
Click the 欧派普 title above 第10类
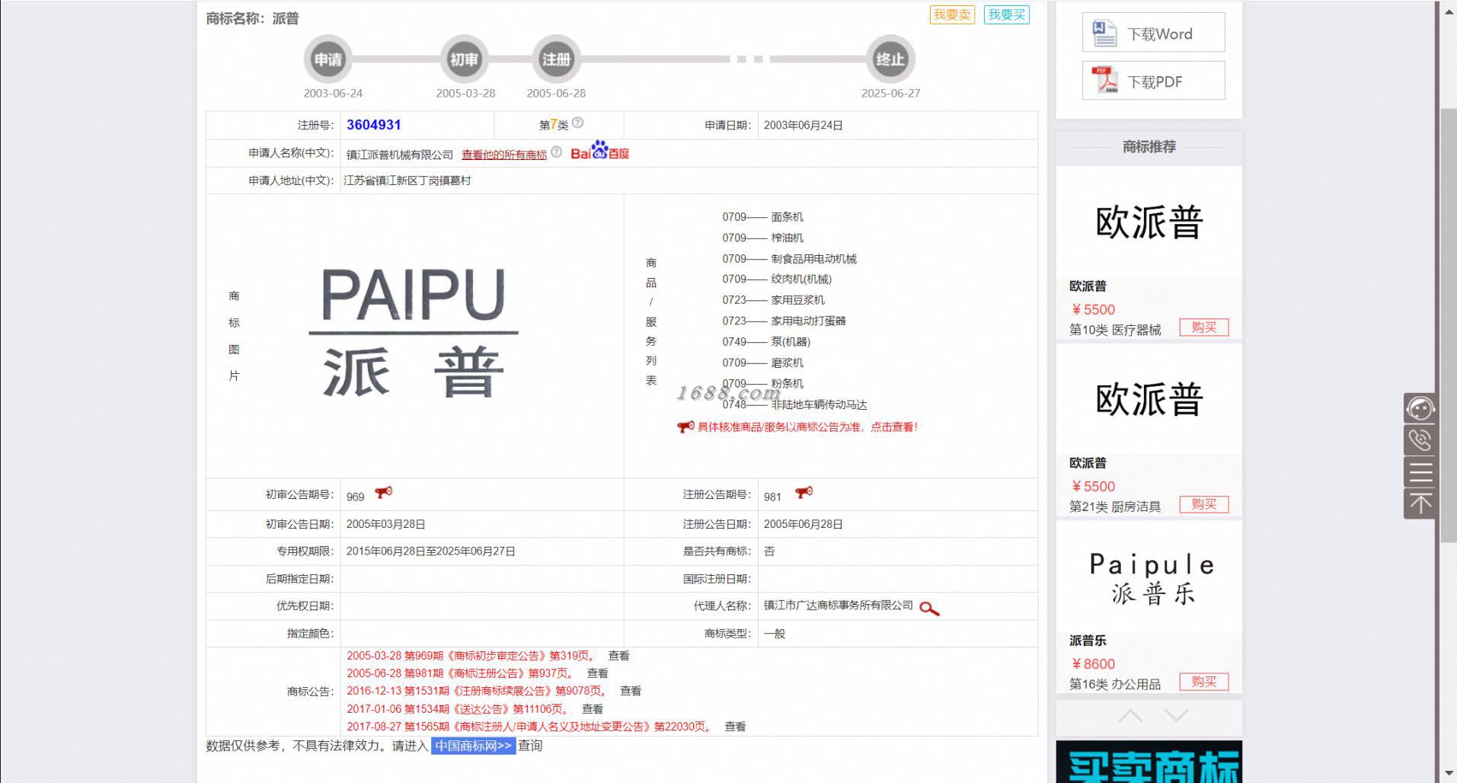click(1088, 286)
